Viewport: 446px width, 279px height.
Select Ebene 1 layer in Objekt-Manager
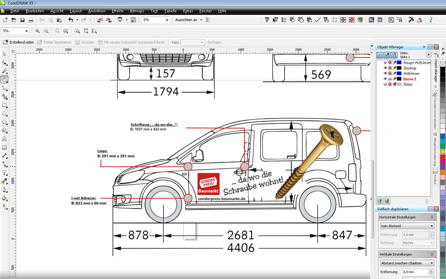[410, 79]
